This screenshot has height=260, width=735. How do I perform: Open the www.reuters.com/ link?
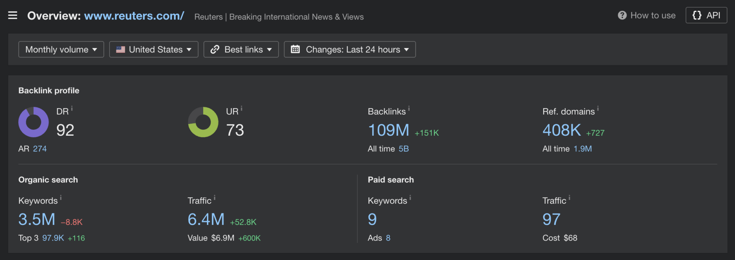coord(134,16)
